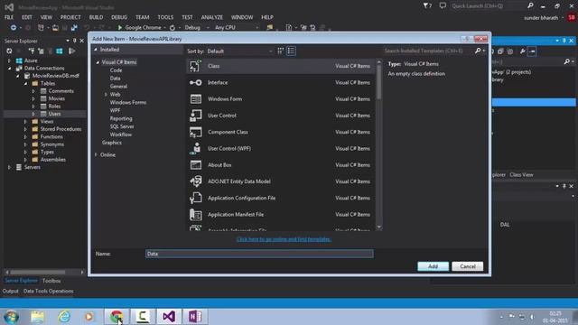The width and height of the screenshot is (578, 325).
Task: Open the notifications flag icon
Action: (x=427, y=5)
